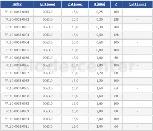The image size is (153, 131).
Task: Sort table by the Index column header
Action: pyautogui.click(x=17, y=4)
